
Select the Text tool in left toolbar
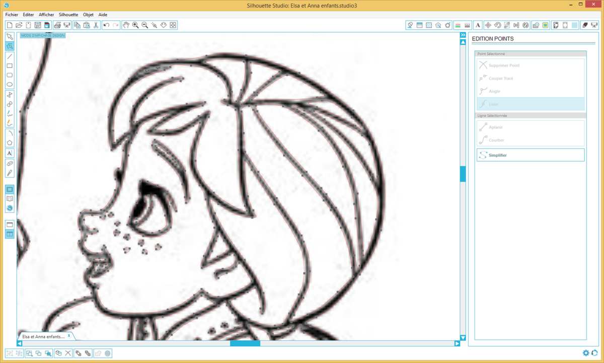10,153
